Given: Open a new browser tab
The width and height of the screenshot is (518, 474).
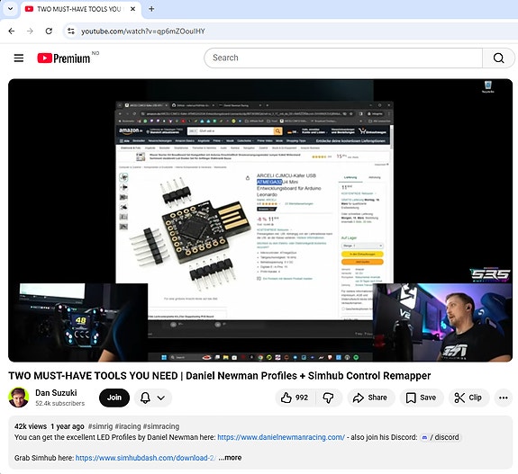Looking at the screenshot, I should pos(151,9).
